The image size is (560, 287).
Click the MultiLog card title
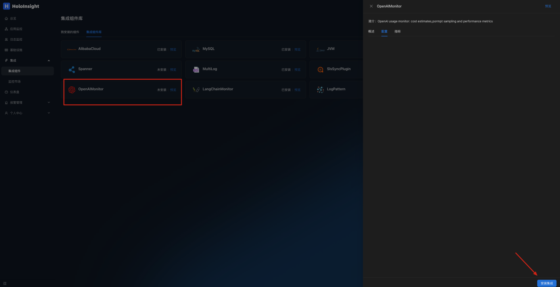click(210, 69)
